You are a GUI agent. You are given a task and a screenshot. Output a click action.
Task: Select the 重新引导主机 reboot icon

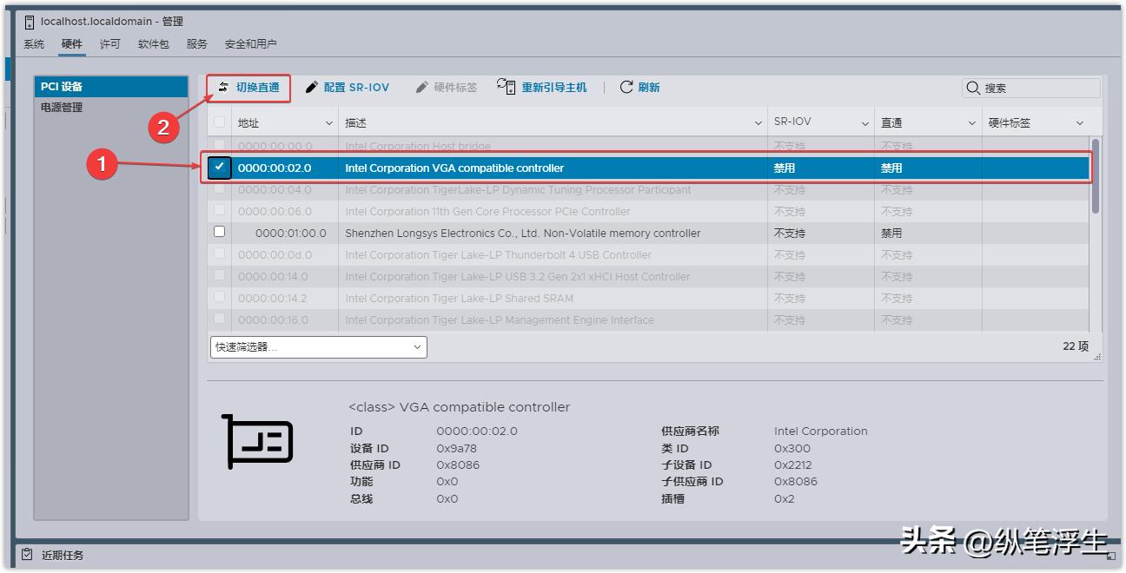[506, 87]
